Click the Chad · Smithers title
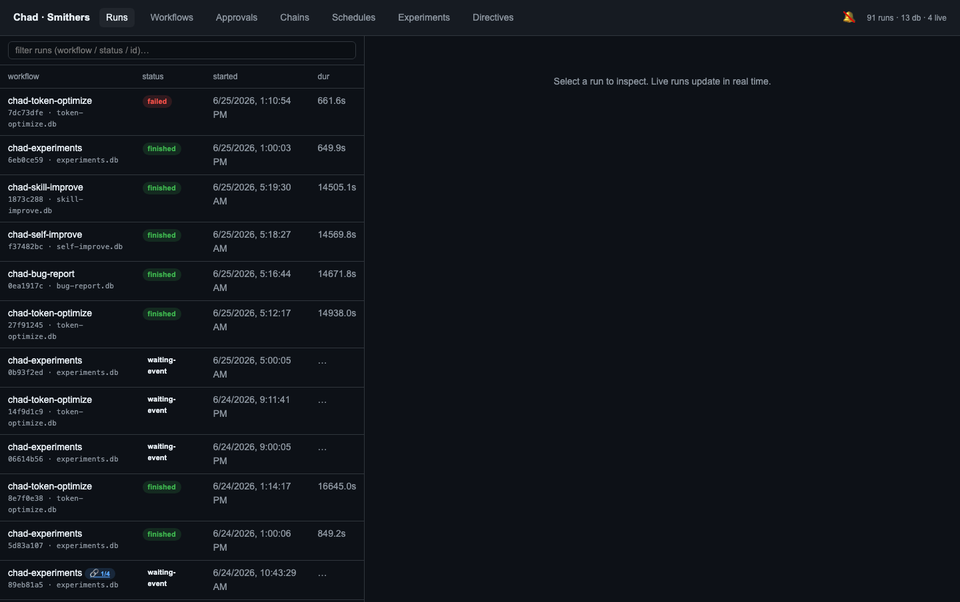The height and width of the screenshot is (602, 960). point(51,17)
